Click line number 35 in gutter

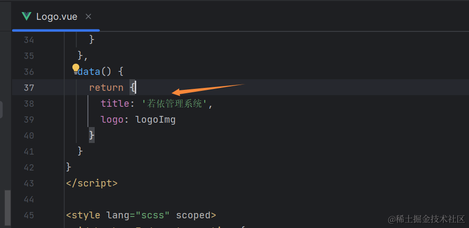click(28, 56)
